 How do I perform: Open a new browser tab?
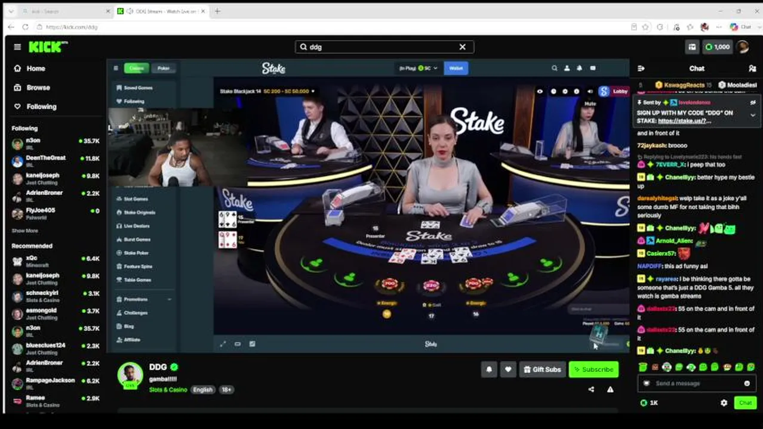coord(217,11)
